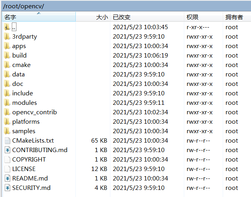
Task: Click the root owner of README.md row
Action: click(232, 178)
